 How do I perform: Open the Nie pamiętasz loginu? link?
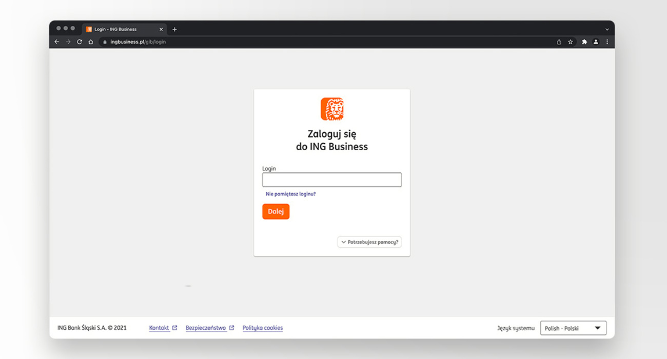pos(291,194)
